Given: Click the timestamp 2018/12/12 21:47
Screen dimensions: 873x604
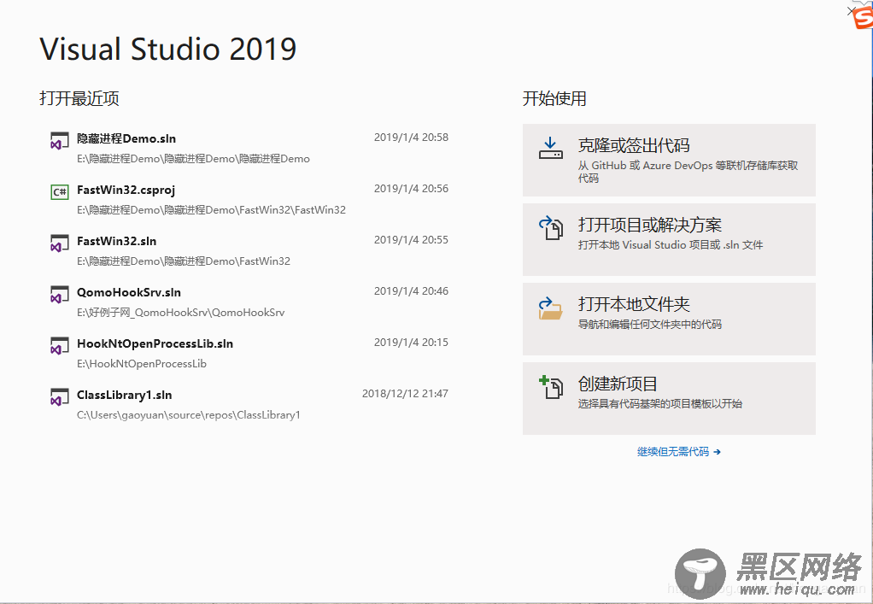Looking at the screenshot, I should tap(405, 393).
